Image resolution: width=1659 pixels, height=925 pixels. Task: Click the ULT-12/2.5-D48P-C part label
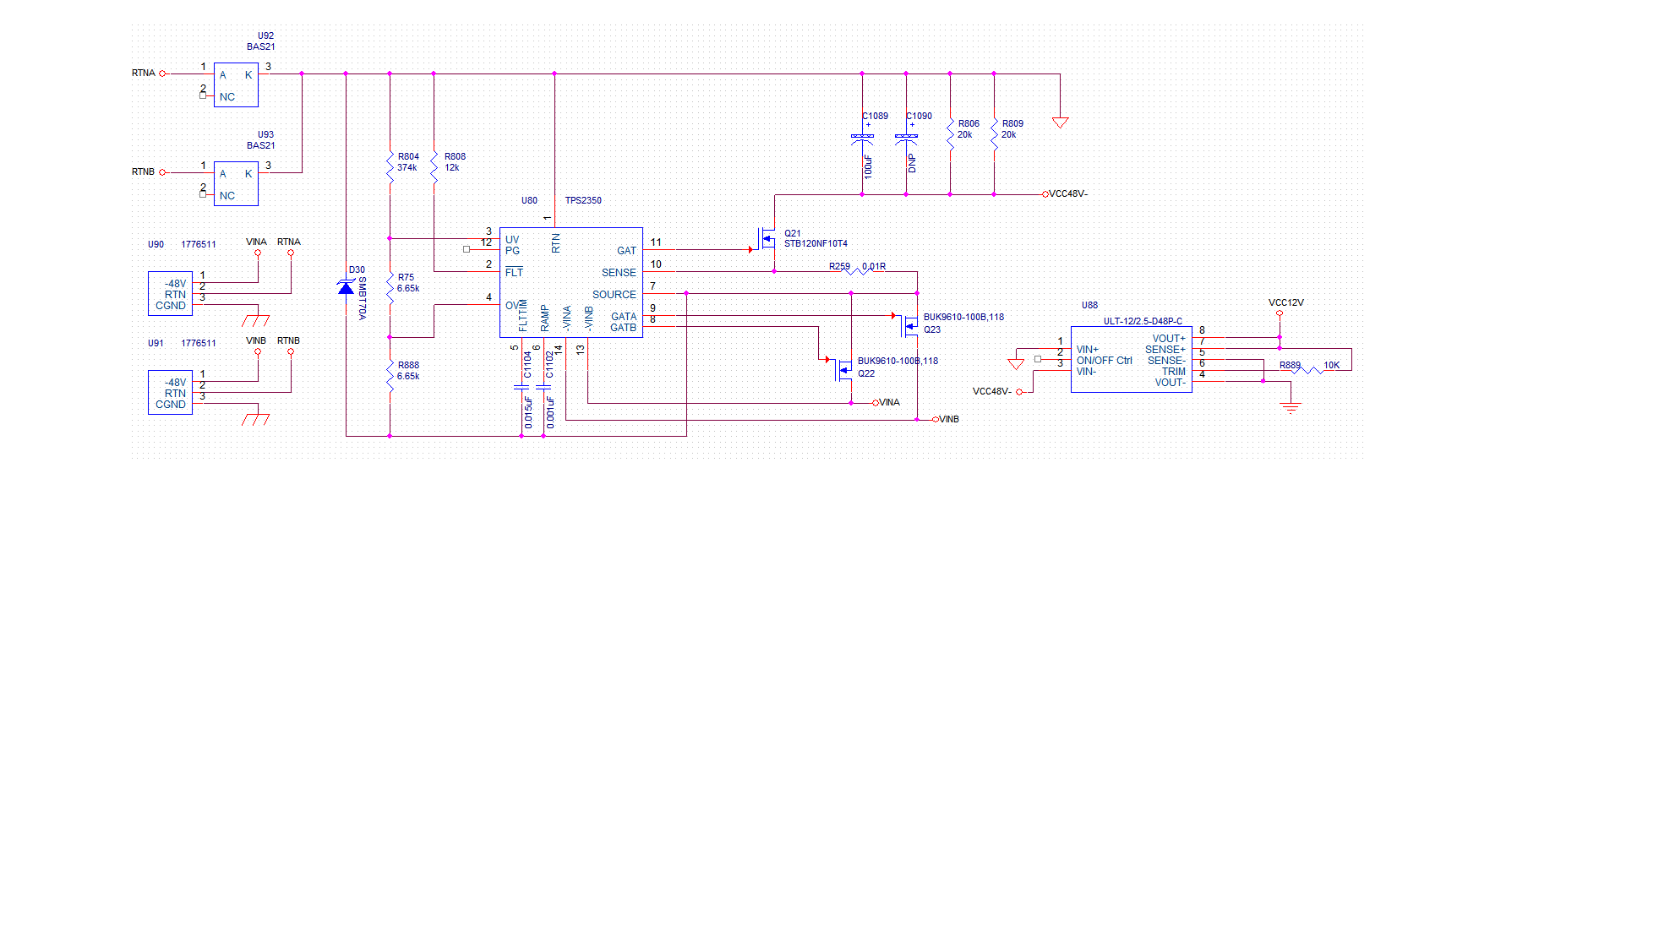pyautogui.click(x=1143, y=321)
